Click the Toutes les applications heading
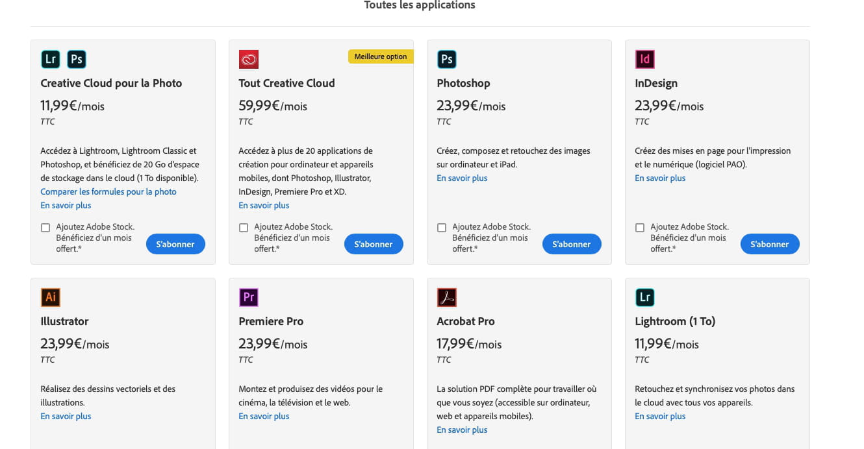The image size is (864, 449). tap(420, 5)
